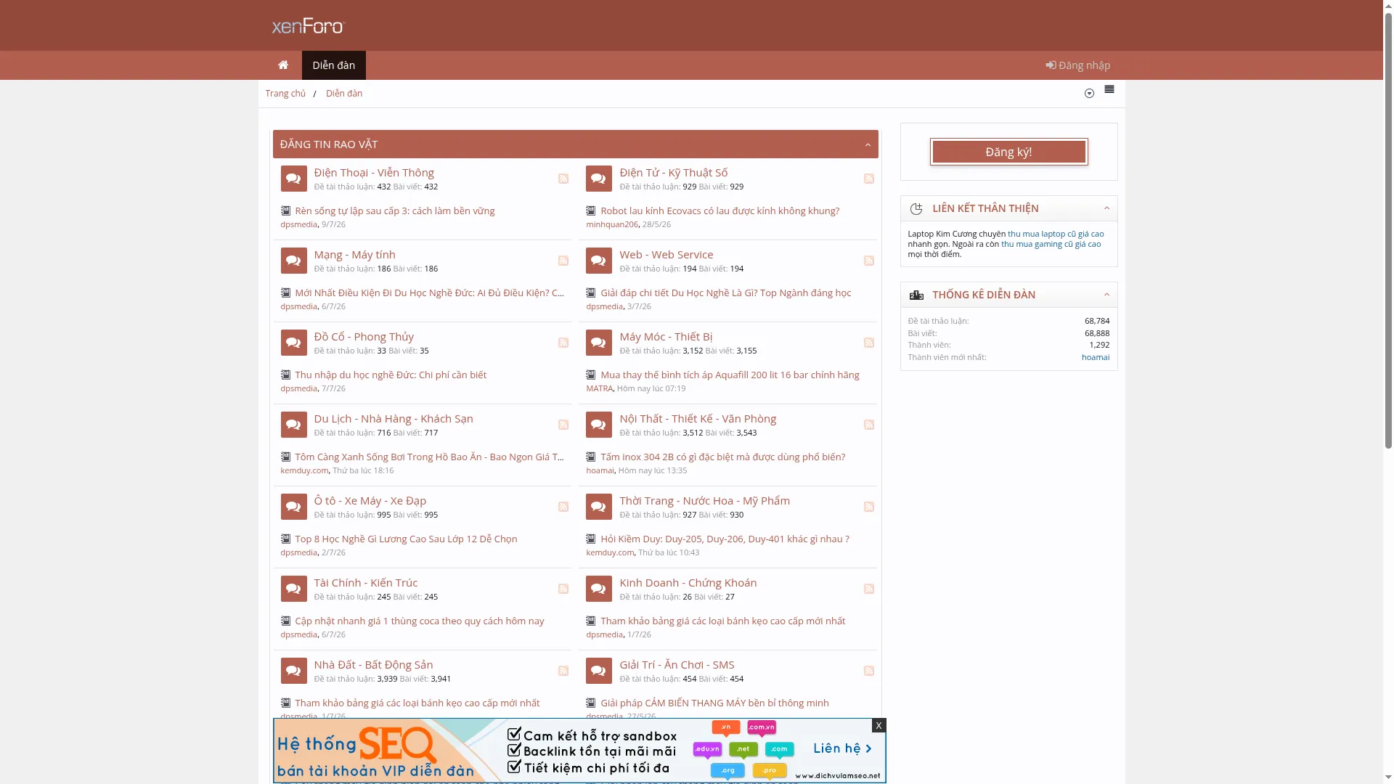Click chat bubble icon of Kinh Doanh - Chứng Khoán

599,589
